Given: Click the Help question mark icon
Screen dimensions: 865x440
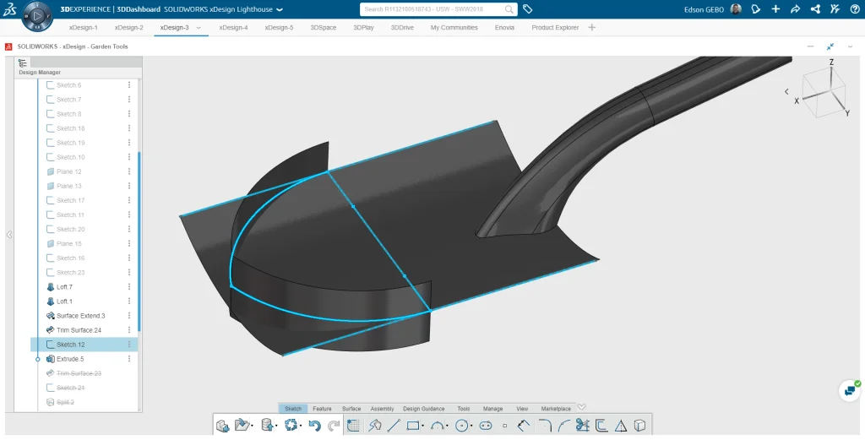Looking at the screenshot, I should point(854,9).
